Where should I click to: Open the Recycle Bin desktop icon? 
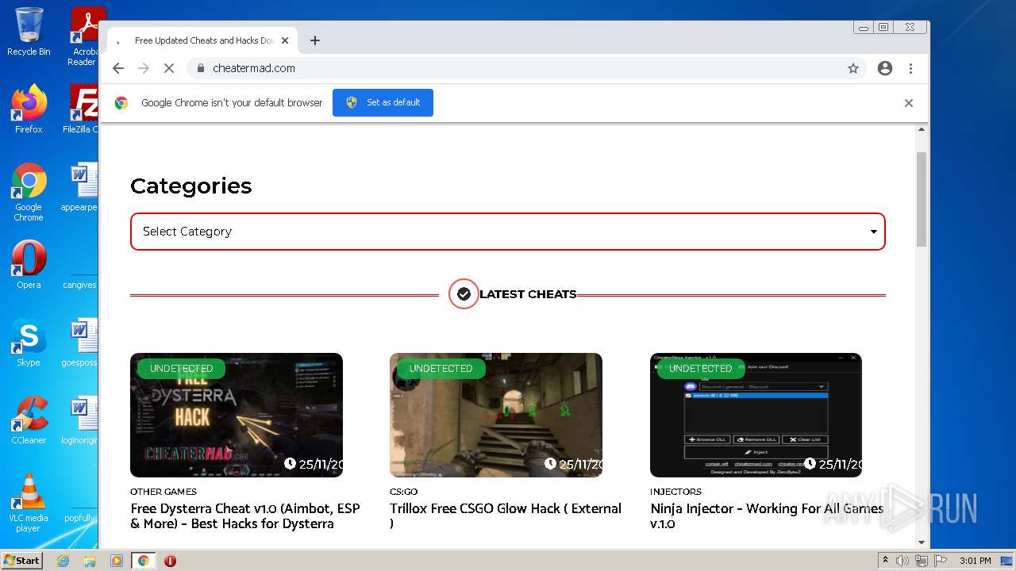tap(29, 32)
